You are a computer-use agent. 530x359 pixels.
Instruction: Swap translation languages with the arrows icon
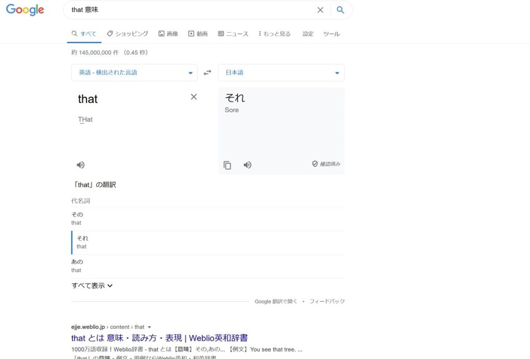tap(207, 72)
